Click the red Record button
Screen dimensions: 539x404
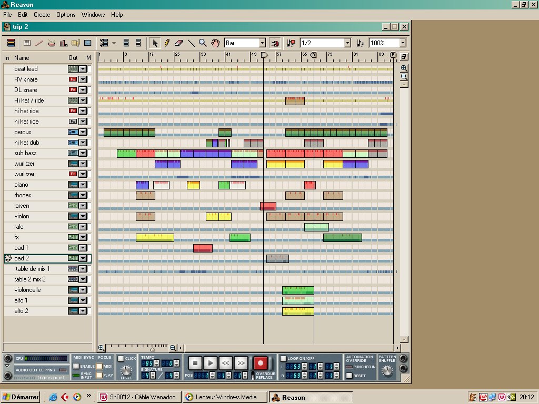pyautogui.click(x=260, y=363)
